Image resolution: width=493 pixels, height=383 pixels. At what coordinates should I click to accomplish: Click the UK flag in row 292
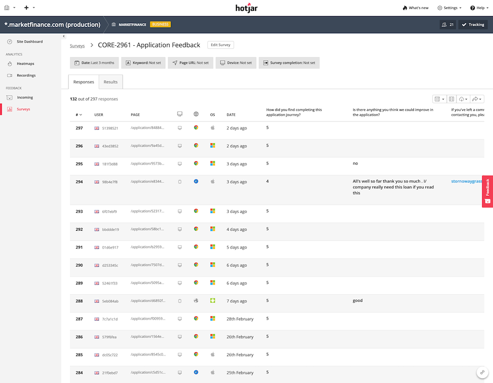tap(97, 230)
